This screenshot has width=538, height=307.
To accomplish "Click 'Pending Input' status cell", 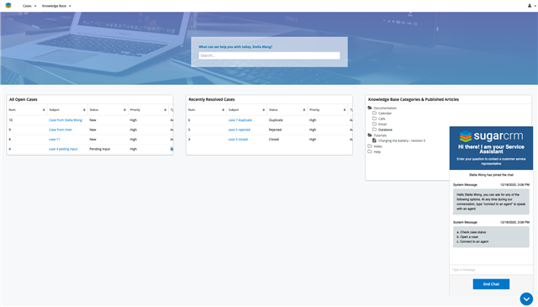I will [100, 149].
